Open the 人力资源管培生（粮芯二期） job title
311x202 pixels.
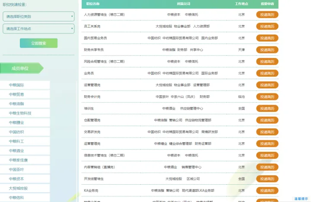(105, 15)
